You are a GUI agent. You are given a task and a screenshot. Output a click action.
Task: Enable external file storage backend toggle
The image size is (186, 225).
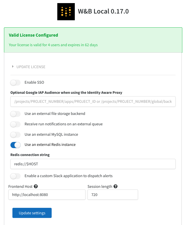pos(16,114)
